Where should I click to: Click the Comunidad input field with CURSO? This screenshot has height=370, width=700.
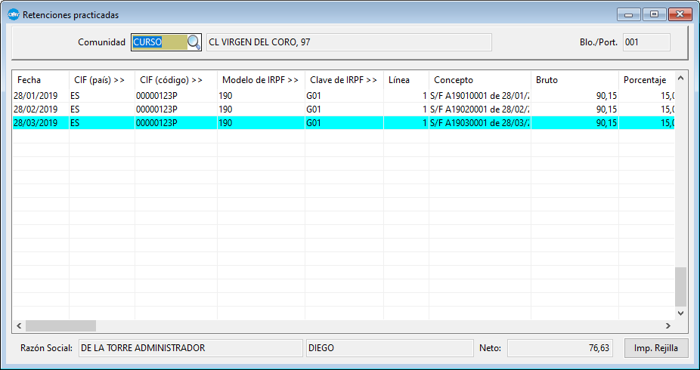point(159,42)
